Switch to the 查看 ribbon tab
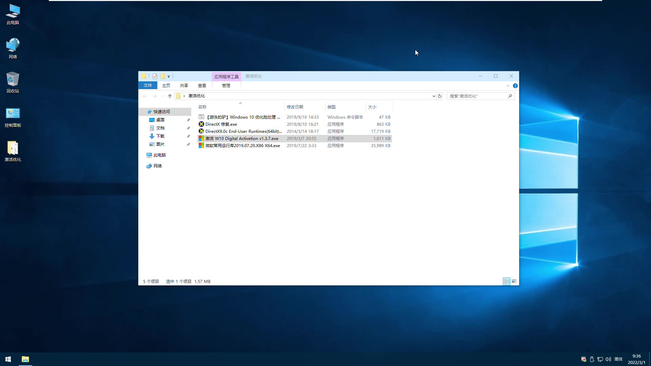Image resolution: width=651 pixels, height=366 pixels. point(202,85)
